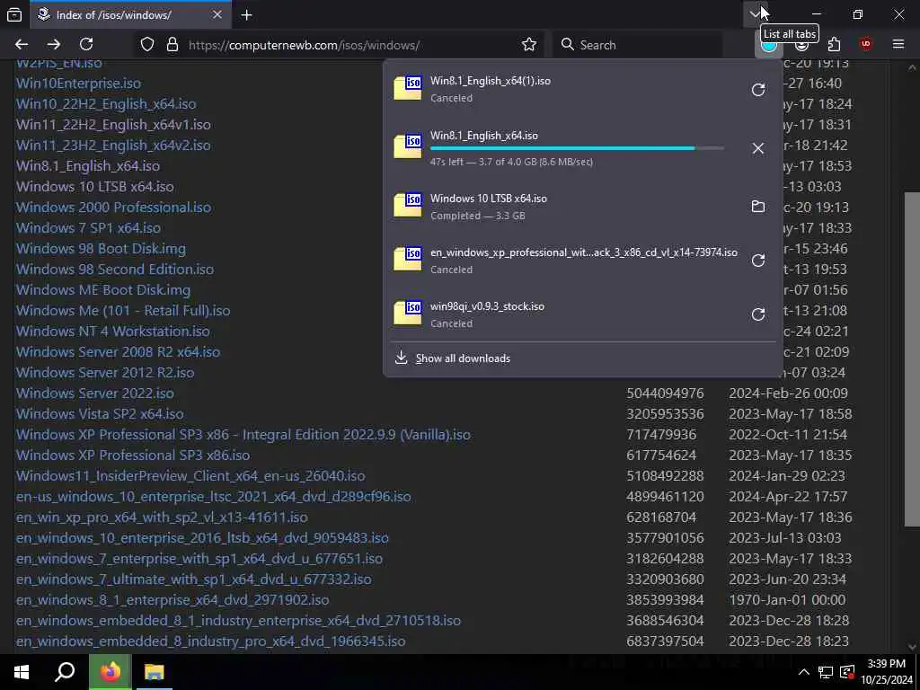
Task: Retry the en_windows_xp_professional canceled download
Action: point(758,261)
